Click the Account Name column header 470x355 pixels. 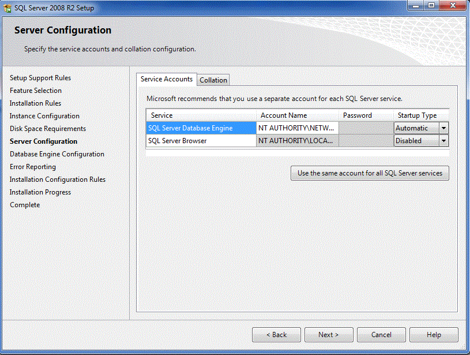[298, 115]
